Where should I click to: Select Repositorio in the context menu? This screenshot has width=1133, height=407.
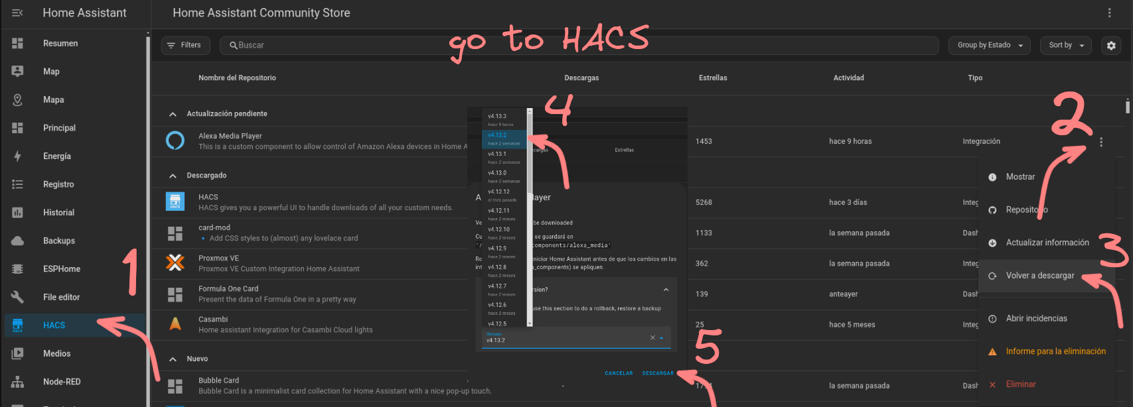click(x=1047, y=209)
